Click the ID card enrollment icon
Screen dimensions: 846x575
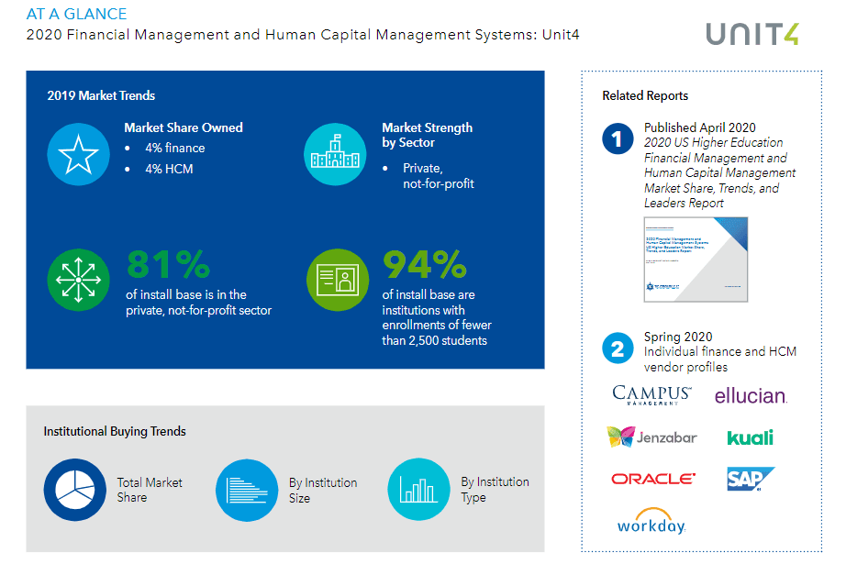coord(338,280)
